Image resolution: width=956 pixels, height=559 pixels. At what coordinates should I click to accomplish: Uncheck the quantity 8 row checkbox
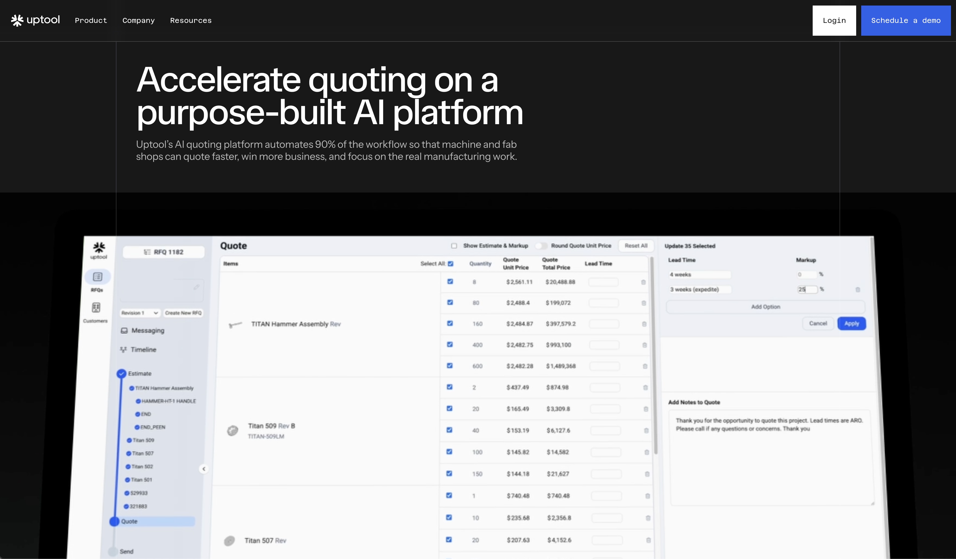point(450,282)
